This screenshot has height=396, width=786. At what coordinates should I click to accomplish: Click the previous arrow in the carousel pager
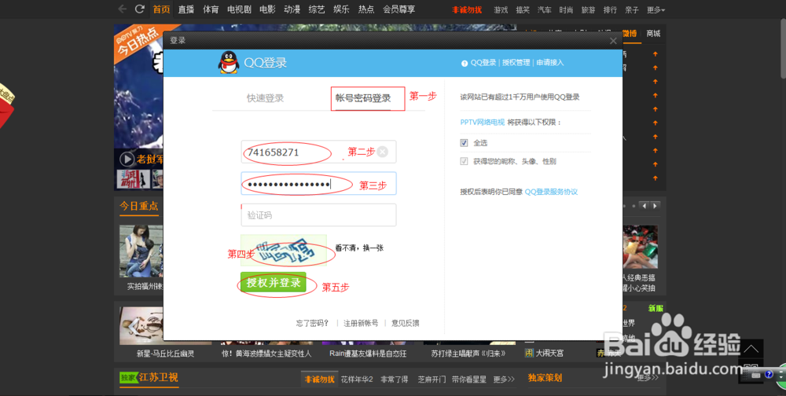click(645, 206)
